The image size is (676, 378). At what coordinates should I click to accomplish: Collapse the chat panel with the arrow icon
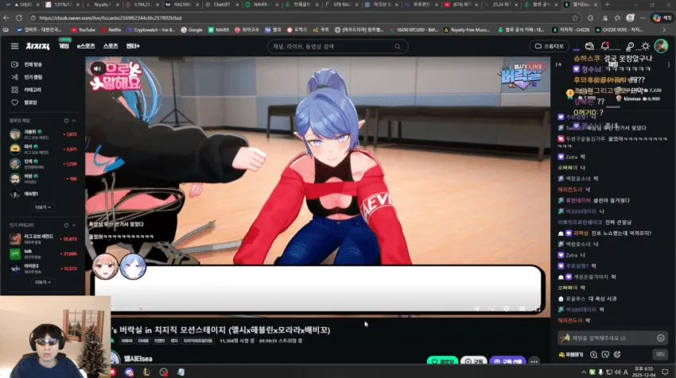(x=559, y=64)
